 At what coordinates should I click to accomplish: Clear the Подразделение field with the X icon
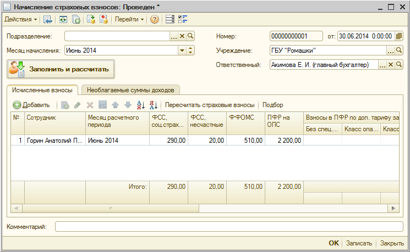[x=182, y=36]
